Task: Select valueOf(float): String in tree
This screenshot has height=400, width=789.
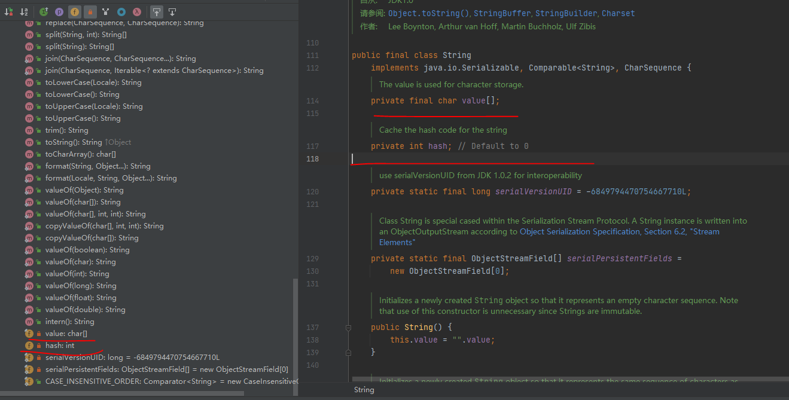Action: coord(81,298)
